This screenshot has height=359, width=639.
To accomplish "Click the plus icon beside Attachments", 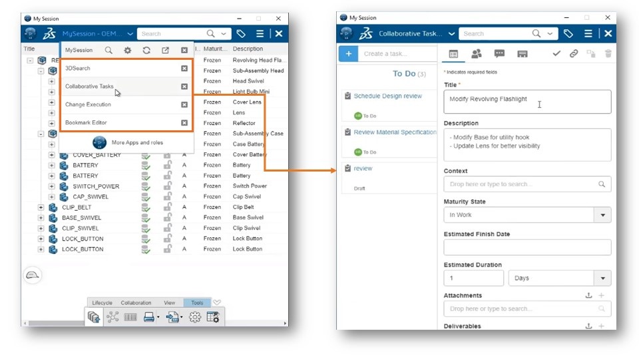I will coord(601,295).
